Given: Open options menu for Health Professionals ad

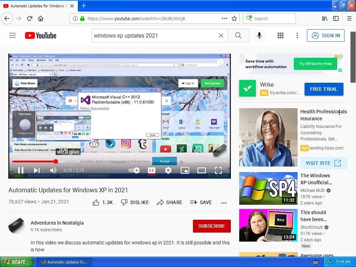Looking at the screenshot, I should [339, 112].
